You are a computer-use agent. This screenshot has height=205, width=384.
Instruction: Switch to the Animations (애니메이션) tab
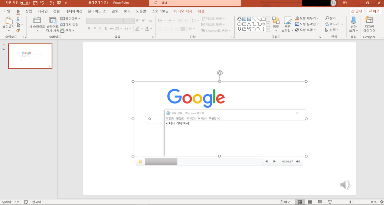click(x=74, y=11)
